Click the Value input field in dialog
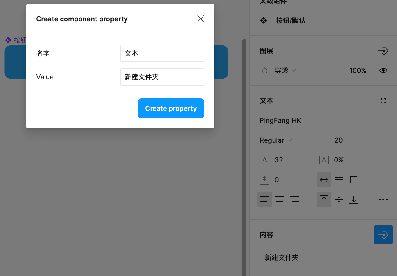 (162, 77)
